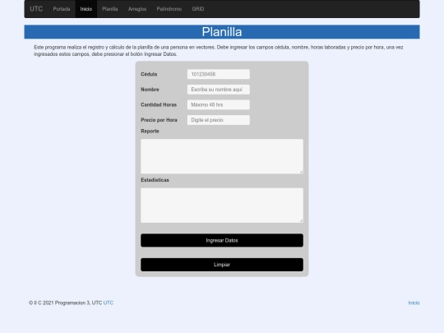Click the program description paragraph
Screen dimensions: 444x333
tap(219, 51)
